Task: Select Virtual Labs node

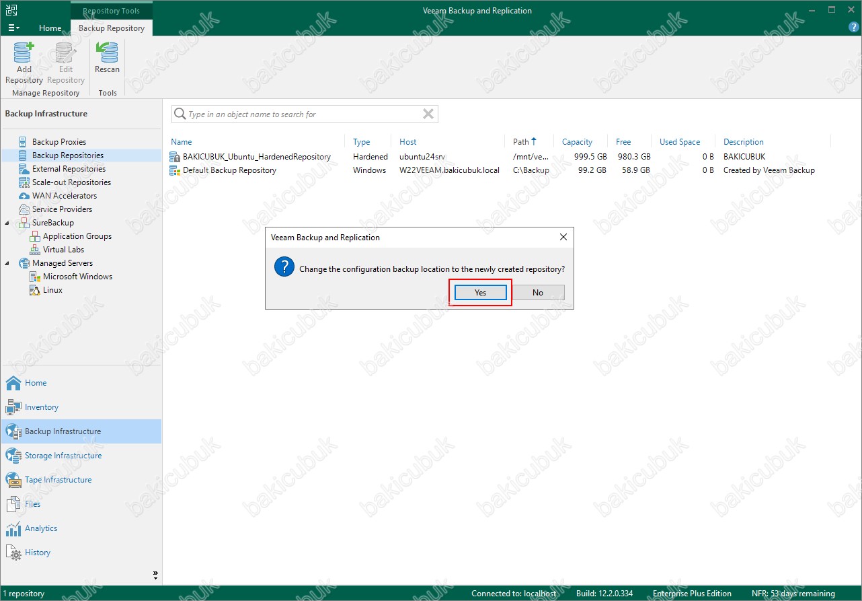Action: (x=63, y=250)
